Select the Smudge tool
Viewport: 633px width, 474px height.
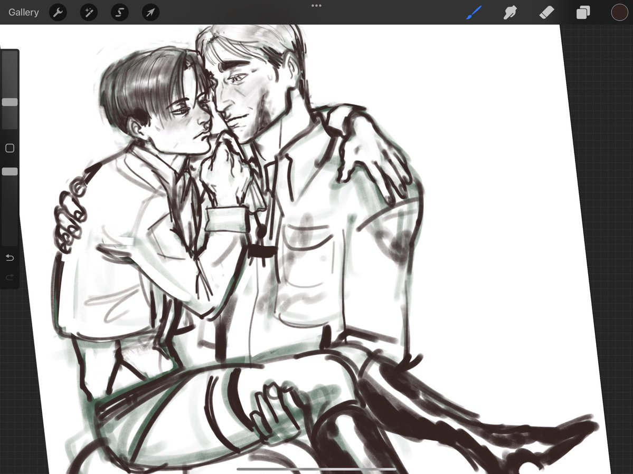(511, 13)
